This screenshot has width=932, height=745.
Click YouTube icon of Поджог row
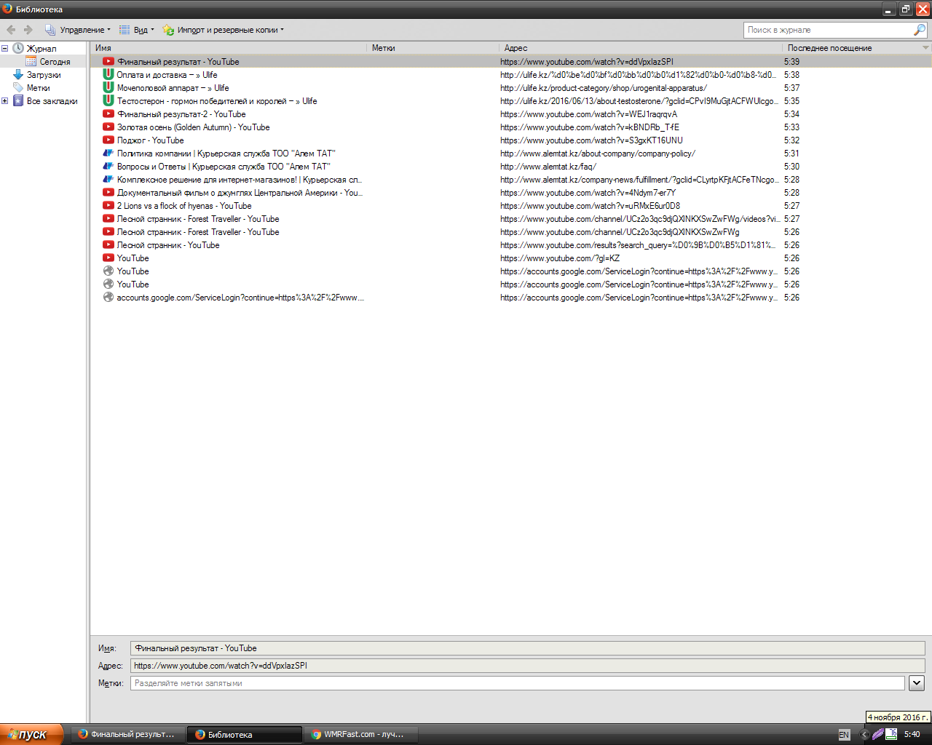(108, 140)
